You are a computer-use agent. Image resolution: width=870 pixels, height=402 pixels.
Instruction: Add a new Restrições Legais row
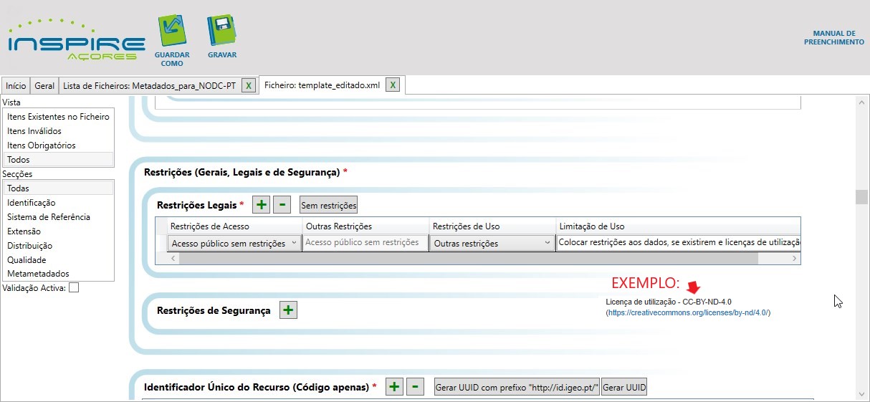click(262, 205)
